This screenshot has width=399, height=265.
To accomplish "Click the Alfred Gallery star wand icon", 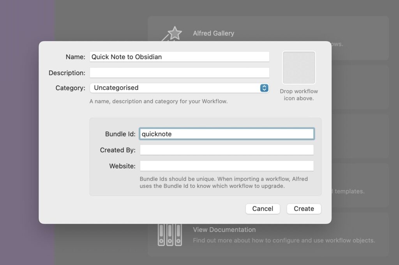I will pyautogui.click(x=172, y=34).
